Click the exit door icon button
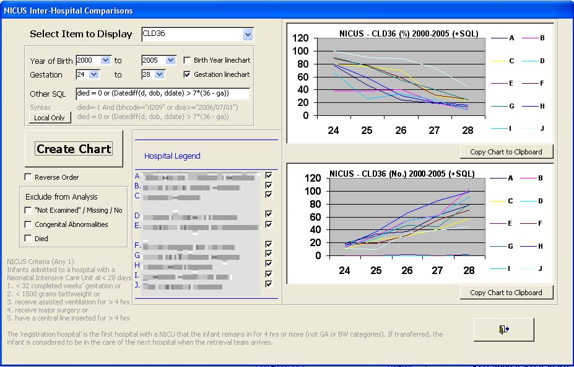The image size is (574, 367). coord(503,329)
